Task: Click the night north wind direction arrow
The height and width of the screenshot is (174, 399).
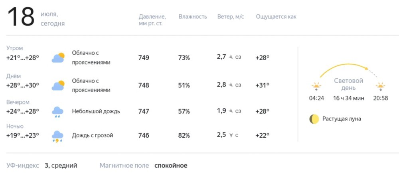Action: tap(231, 135)
